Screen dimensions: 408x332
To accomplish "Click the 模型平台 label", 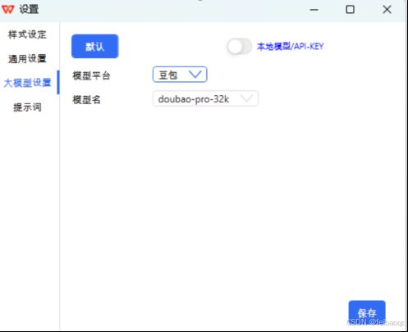I will click(91, 75).
